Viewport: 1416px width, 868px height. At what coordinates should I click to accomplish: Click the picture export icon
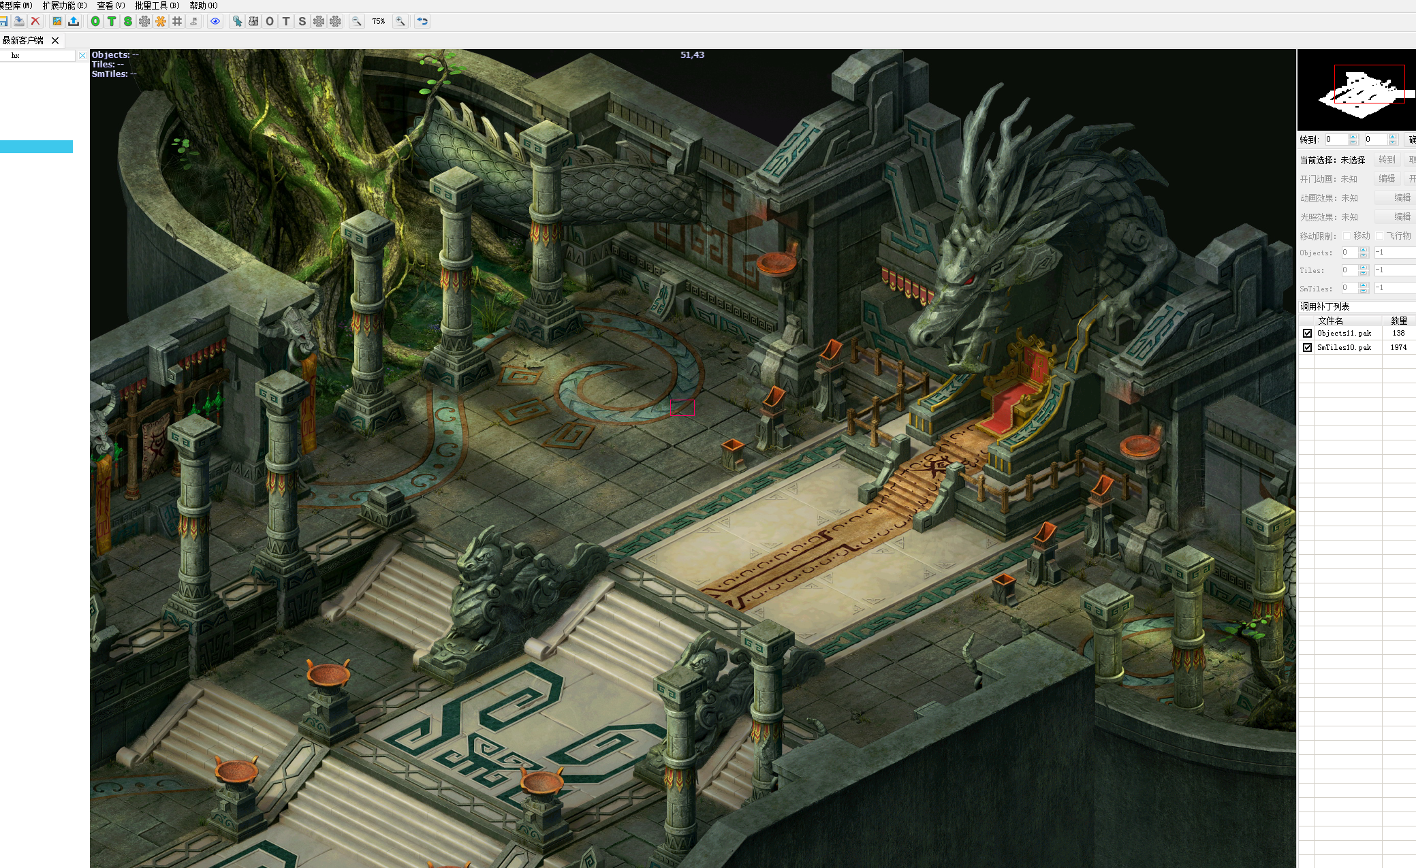click(57, 21)
